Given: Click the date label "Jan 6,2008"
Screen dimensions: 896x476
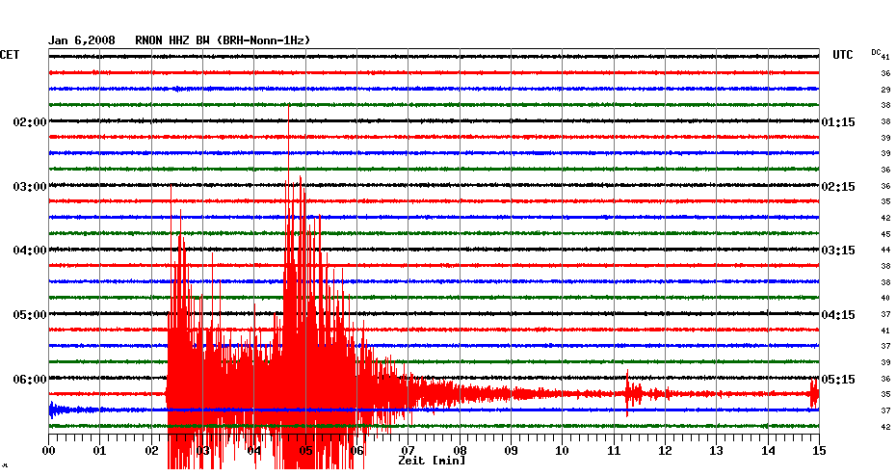Looking at the screenshot, I should coord(81,40).
